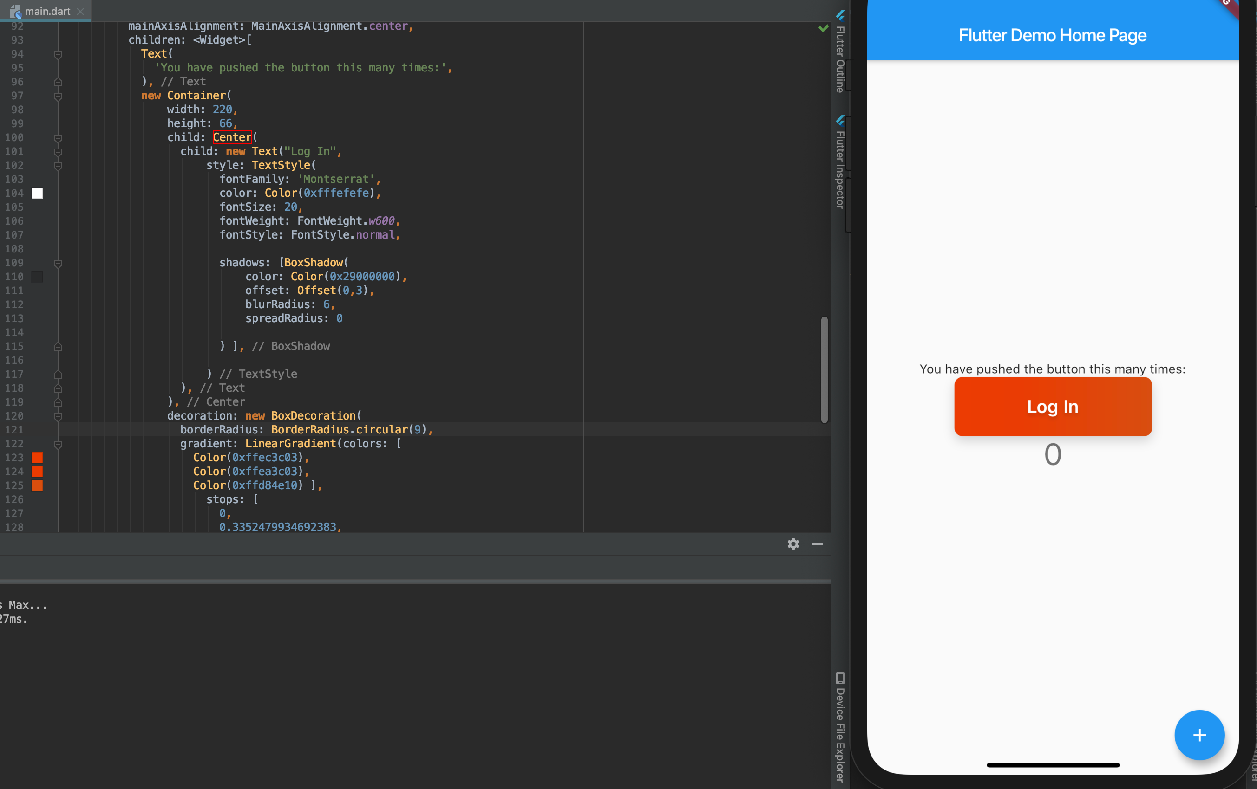
Task: Open run panel settings gear
Action: [793, 544]
